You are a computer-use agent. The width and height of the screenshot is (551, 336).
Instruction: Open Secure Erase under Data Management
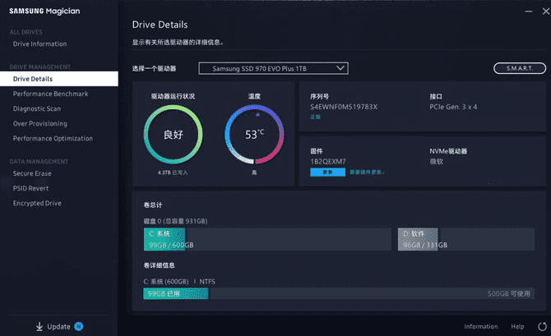coord(32,173)
